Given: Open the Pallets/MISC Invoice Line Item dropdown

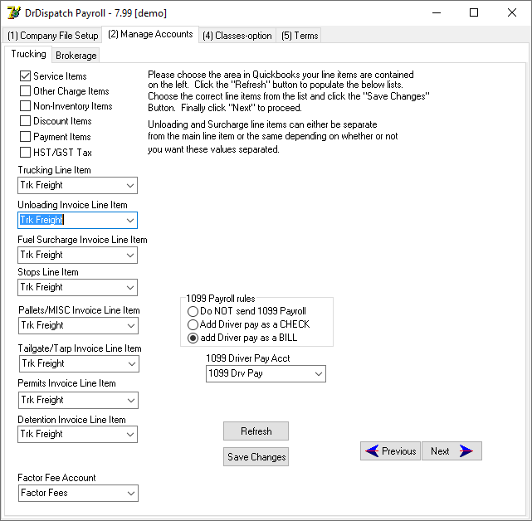Looking at the screenshot, I should (x=131, y=325).
